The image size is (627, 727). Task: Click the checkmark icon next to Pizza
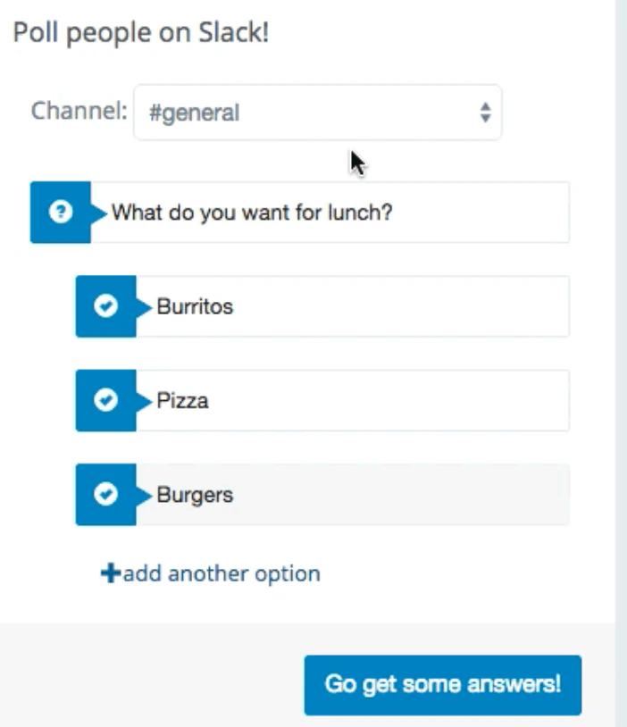tap(105, 400)
